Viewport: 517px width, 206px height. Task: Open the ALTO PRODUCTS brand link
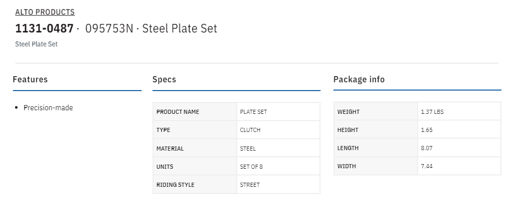point(45,12)
